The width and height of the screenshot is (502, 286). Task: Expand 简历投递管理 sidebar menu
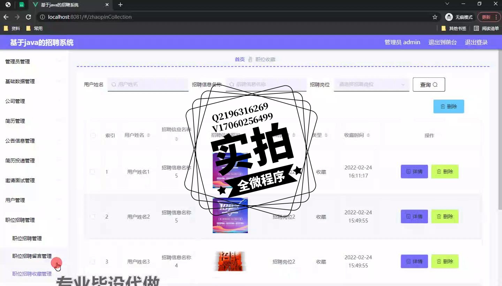34,160
